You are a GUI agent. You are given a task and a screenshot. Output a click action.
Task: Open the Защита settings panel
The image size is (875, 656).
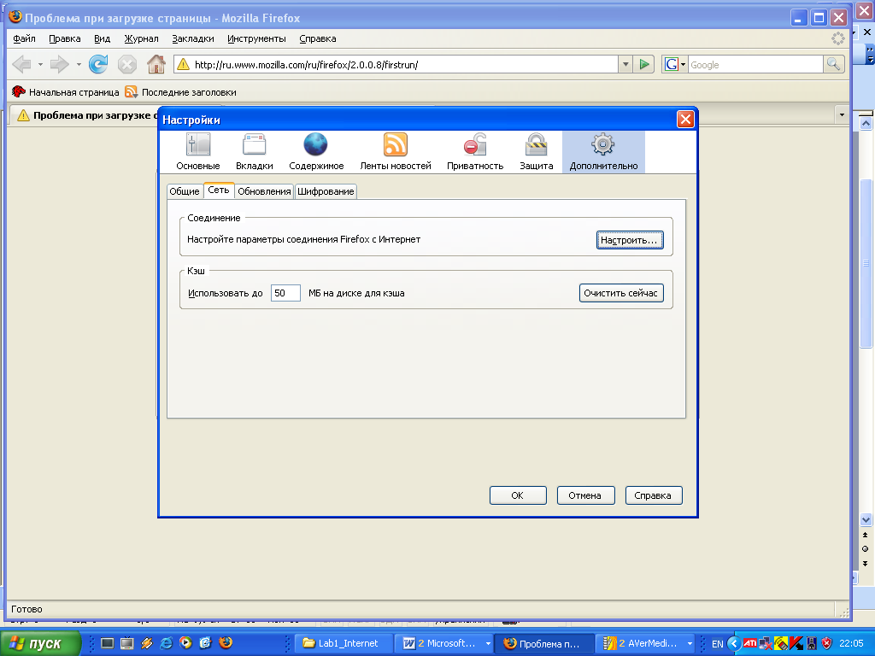537,152
